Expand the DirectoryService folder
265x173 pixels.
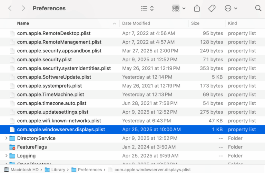(x=6, y=138)
